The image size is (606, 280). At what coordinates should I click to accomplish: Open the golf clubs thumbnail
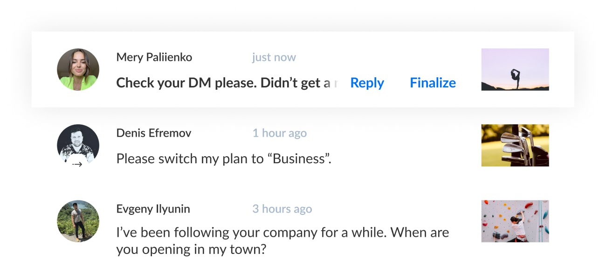pos(515,145)
